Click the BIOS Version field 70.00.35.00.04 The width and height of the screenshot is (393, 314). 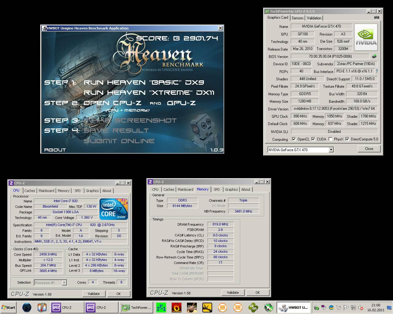click(x=330, y=56)
